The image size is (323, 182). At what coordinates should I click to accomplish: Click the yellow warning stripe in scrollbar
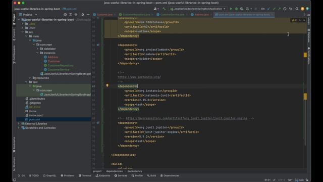[x=305, y=55]
